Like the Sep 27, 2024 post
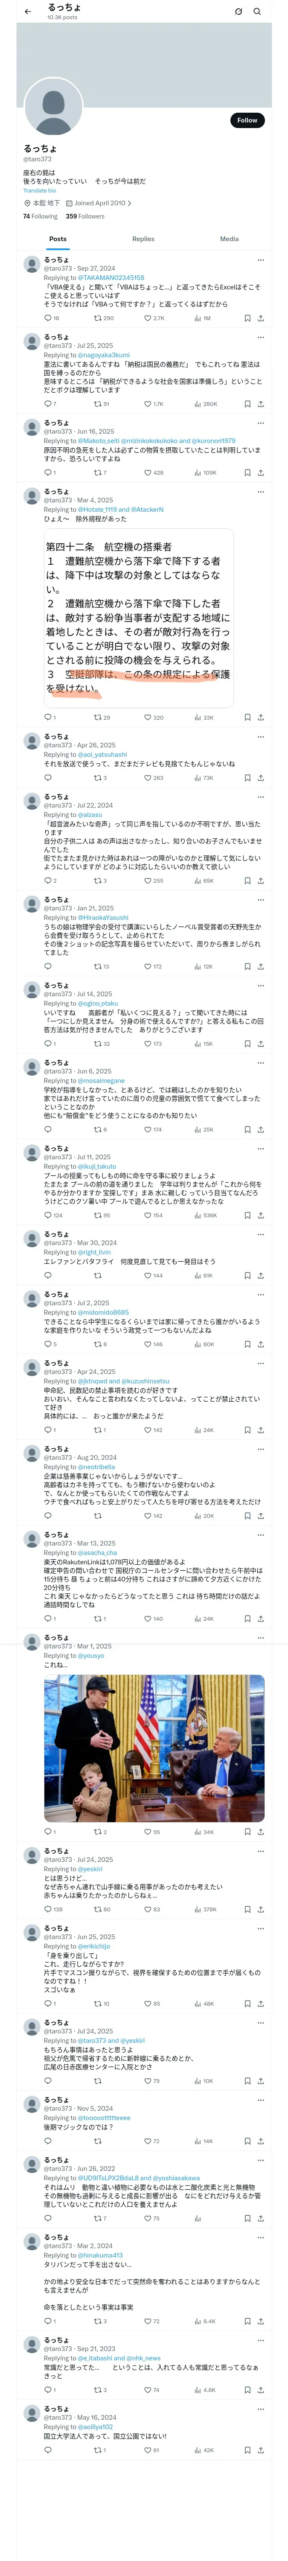The width and height of the screenshot is (288, 2561). 147,318
